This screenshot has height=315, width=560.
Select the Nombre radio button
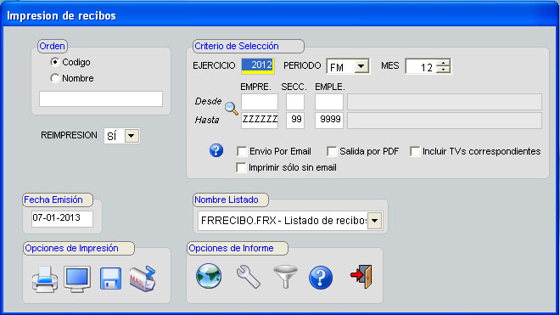click(x=54, y=78)
